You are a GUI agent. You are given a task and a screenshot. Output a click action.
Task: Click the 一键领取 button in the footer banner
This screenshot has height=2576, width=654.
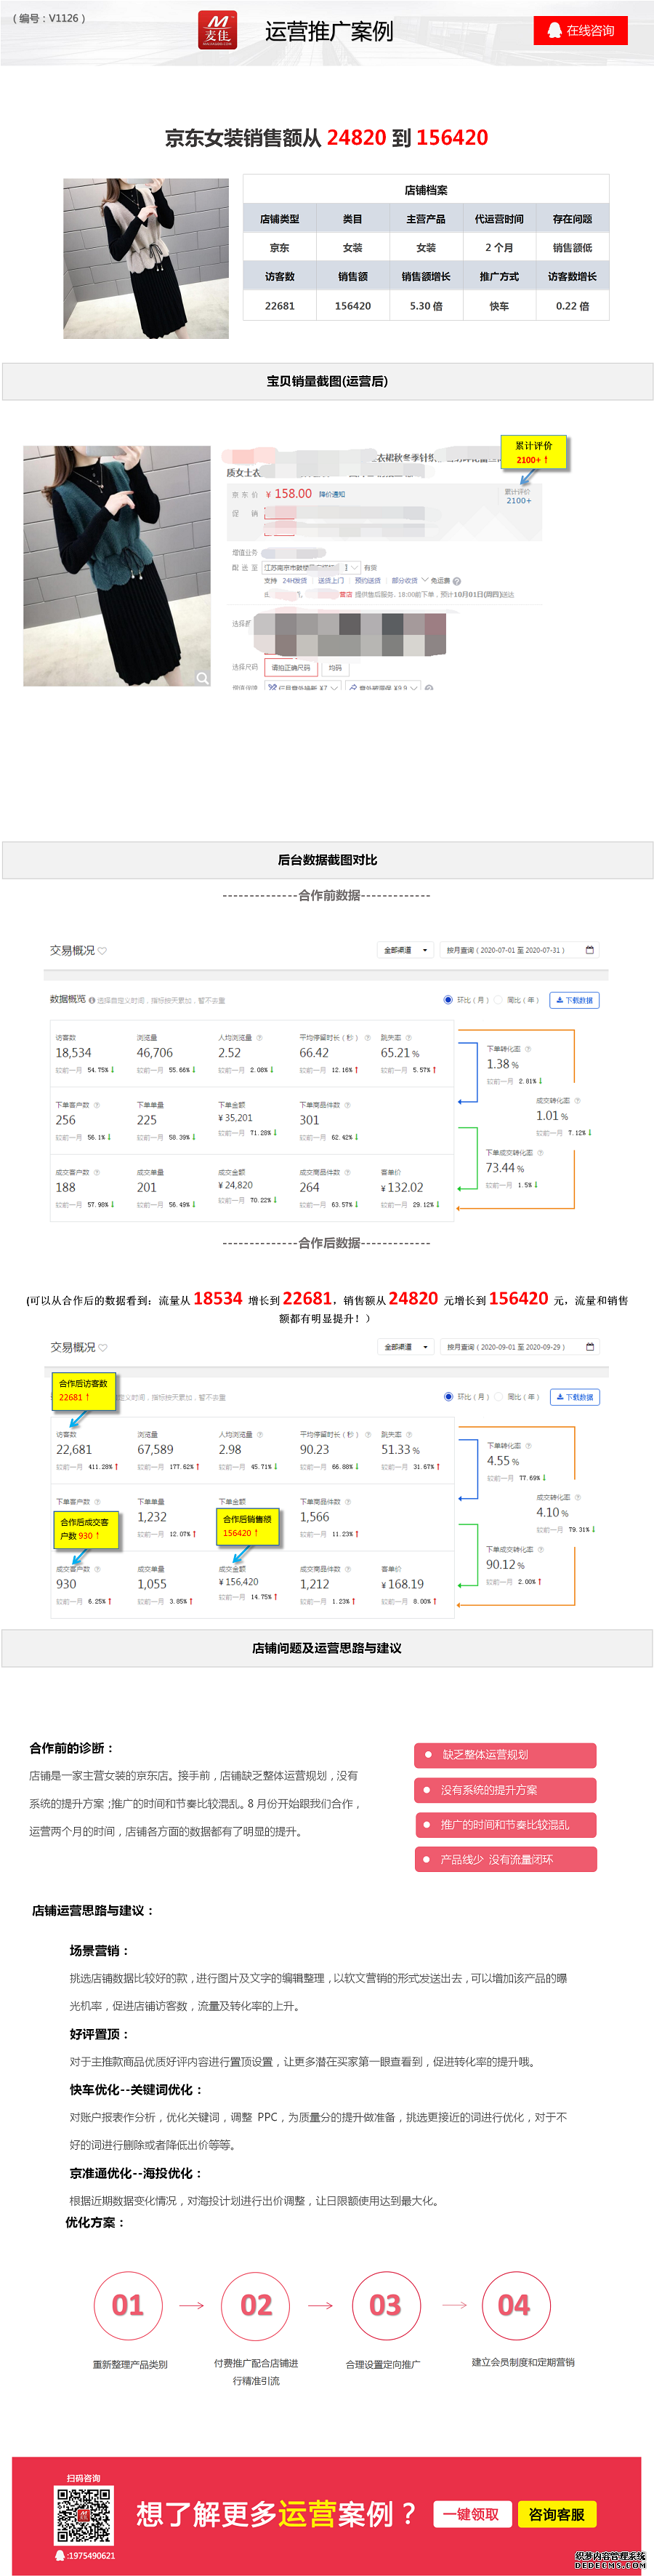point(472,2514)
